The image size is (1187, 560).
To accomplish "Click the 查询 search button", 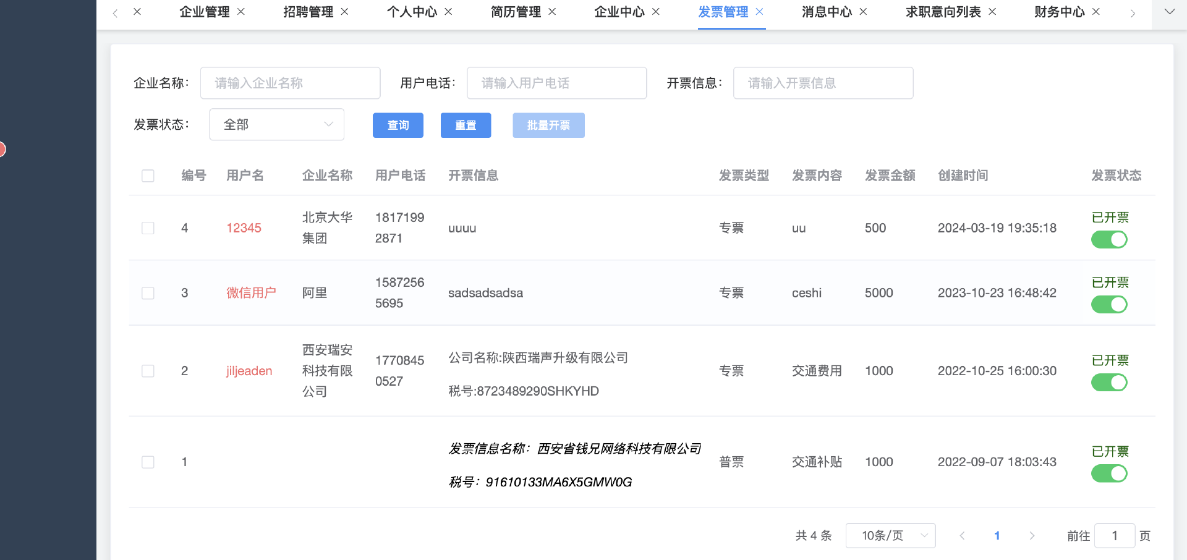I will (x=398, y=125).
